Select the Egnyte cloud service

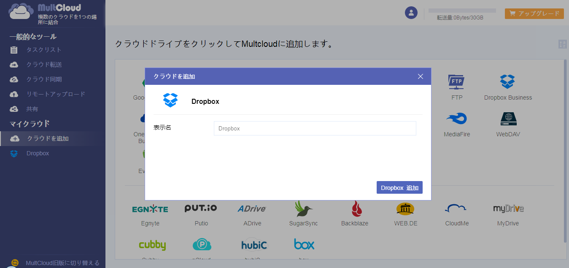click(x=150, y=214)
